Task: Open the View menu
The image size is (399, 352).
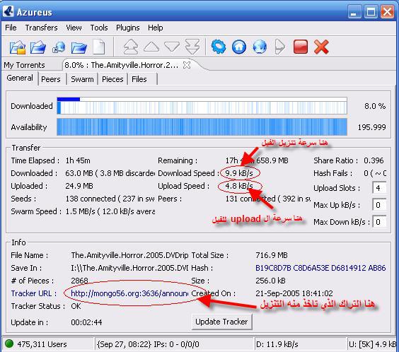Action: (x=74, y=28)
